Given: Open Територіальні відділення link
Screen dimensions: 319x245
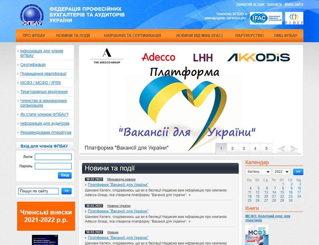Looking at the screenshot, I should 44,92.
